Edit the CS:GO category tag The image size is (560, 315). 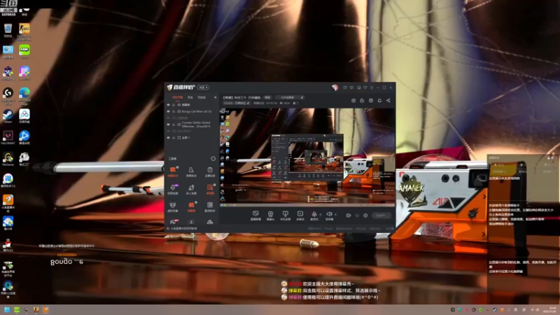click(x=237, y=103)
